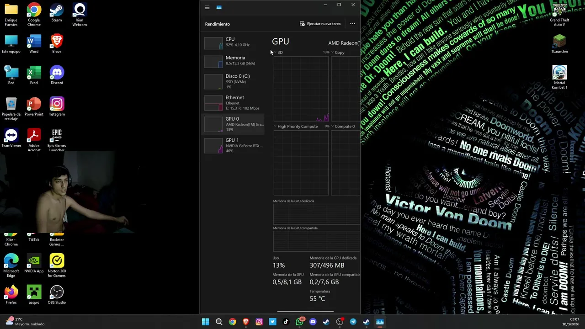The image size is (585, 329).
Task: Open TikTok desktop shortcut
Action: [34, 238]
